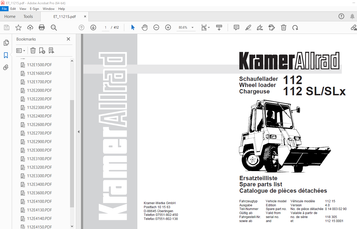357x229 pixels.
Task: Add a comment sticky note
Action: point(236,27)
